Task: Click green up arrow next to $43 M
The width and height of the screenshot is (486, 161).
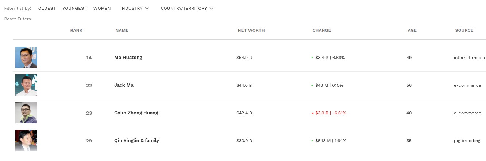Action: coord(312,85)
